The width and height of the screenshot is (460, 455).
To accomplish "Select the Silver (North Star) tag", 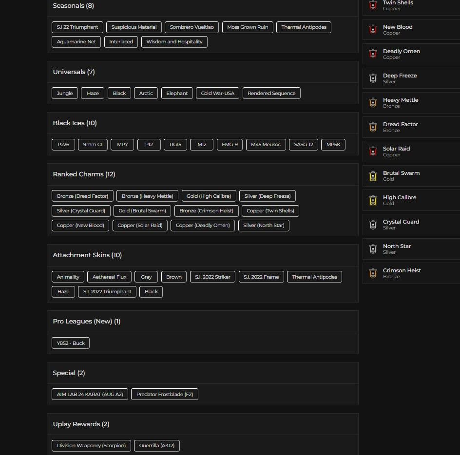I will click(x=264, y=225).
